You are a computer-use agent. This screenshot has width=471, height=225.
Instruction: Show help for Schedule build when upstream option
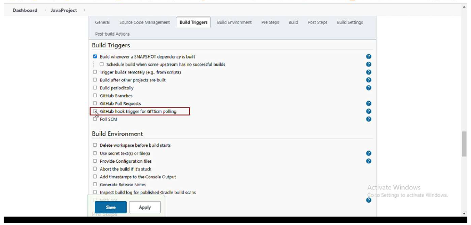click(x=369, y=64)
